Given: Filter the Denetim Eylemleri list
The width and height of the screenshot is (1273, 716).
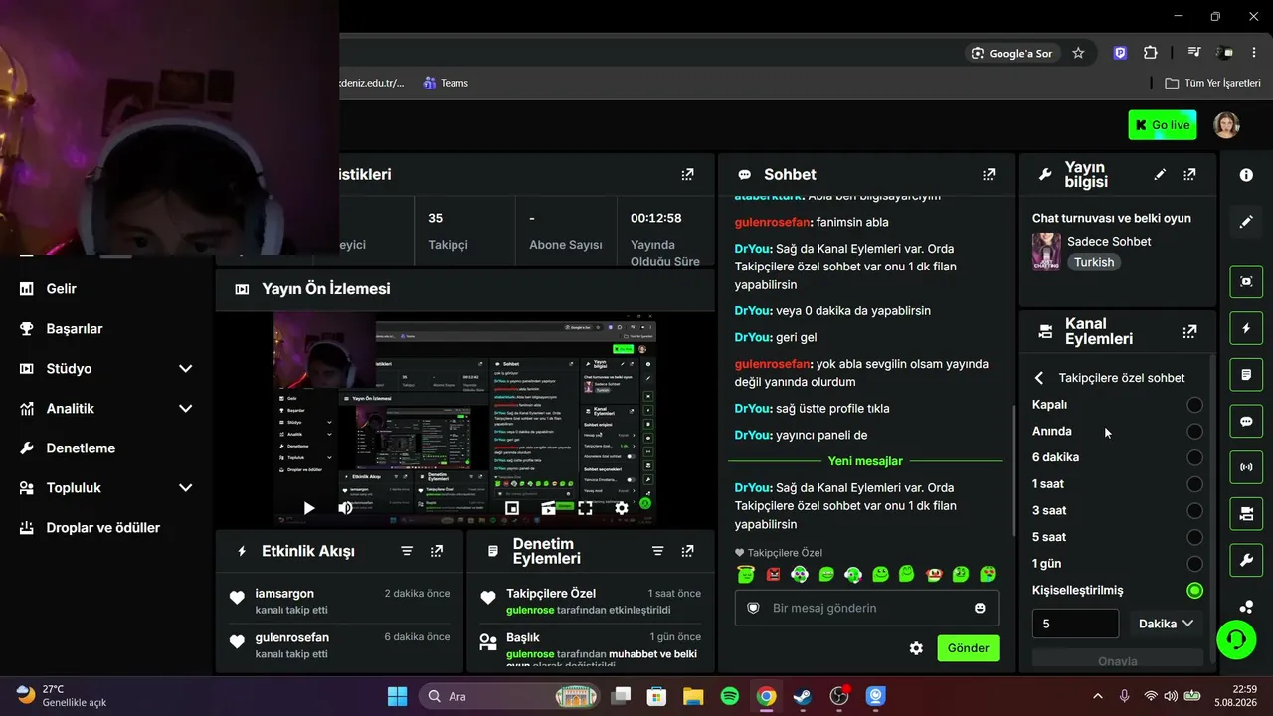Looking at the screenshot, I should pyautogui.click(x=657, y=551).
